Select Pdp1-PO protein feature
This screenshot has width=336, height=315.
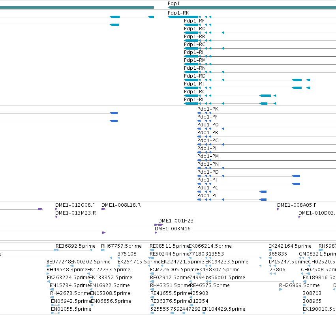coord(208,124)
